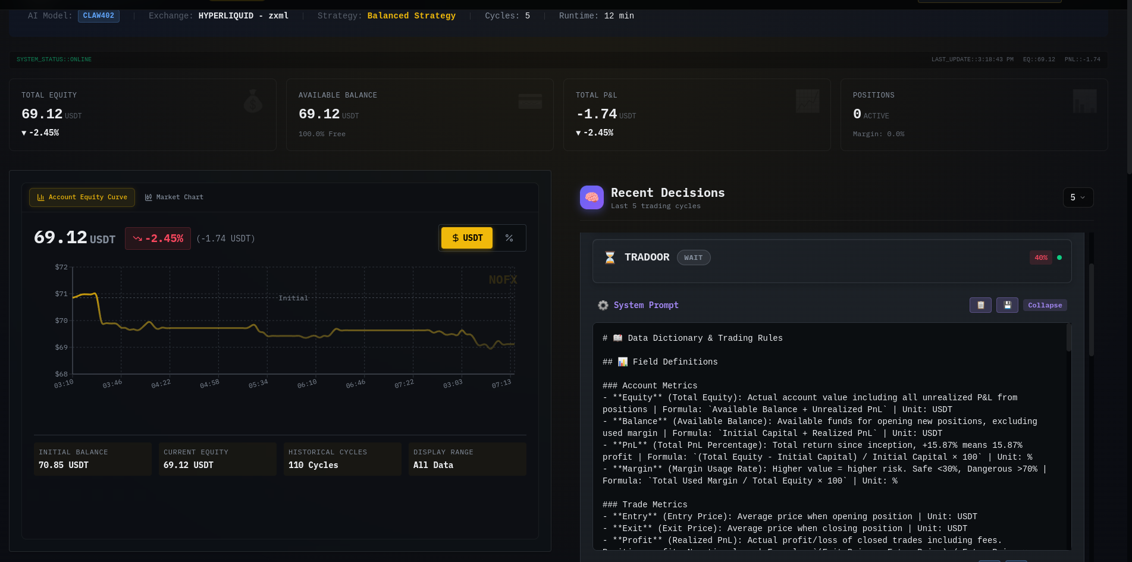This screenshot has width=1132, height=562.
Task: Click the Historical Cycles 110 Cycles cell
Action: click(x=343, y=459)
